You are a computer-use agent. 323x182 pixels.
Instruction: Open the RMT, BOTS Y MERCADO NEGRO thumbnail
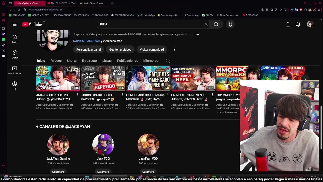[x=148, y=78]
